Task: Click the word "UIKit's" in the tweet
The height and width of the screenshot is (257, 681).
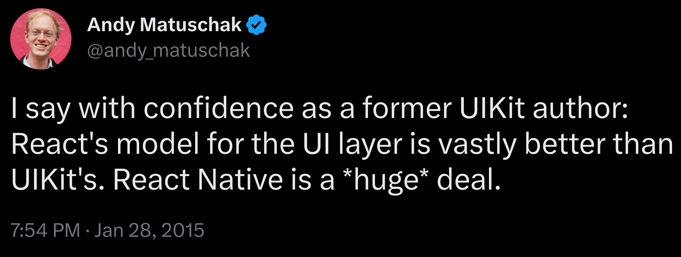Action: 58,180
